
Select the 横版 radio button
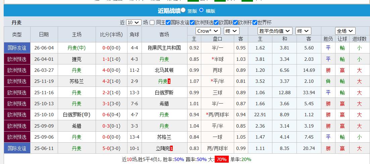201,10
